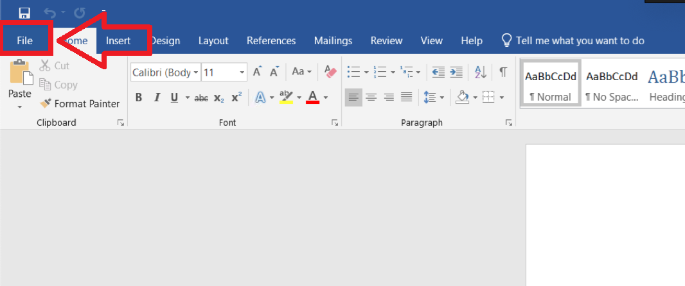Apply the red Font Color swatch
The height and width of the screenshot is (286, 685).
coord(313,97)
